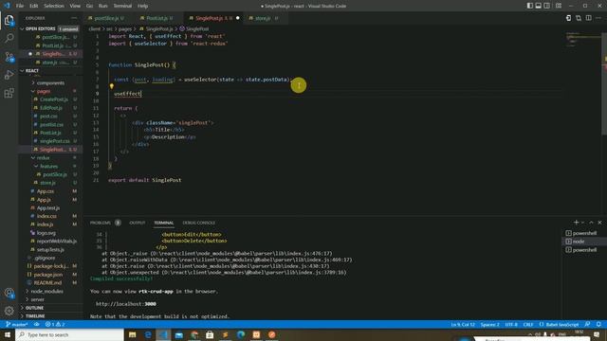The height and width of the screenshot is (341, 607).
Task: Click the split editor right icon
Action: coord(588,18)
